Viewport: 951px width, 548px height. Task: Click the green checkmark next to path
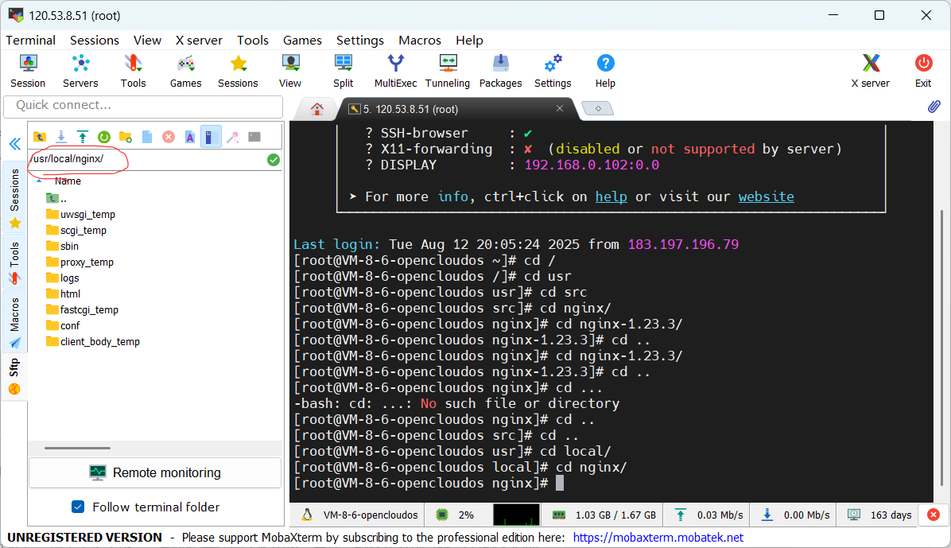[274, 160]
